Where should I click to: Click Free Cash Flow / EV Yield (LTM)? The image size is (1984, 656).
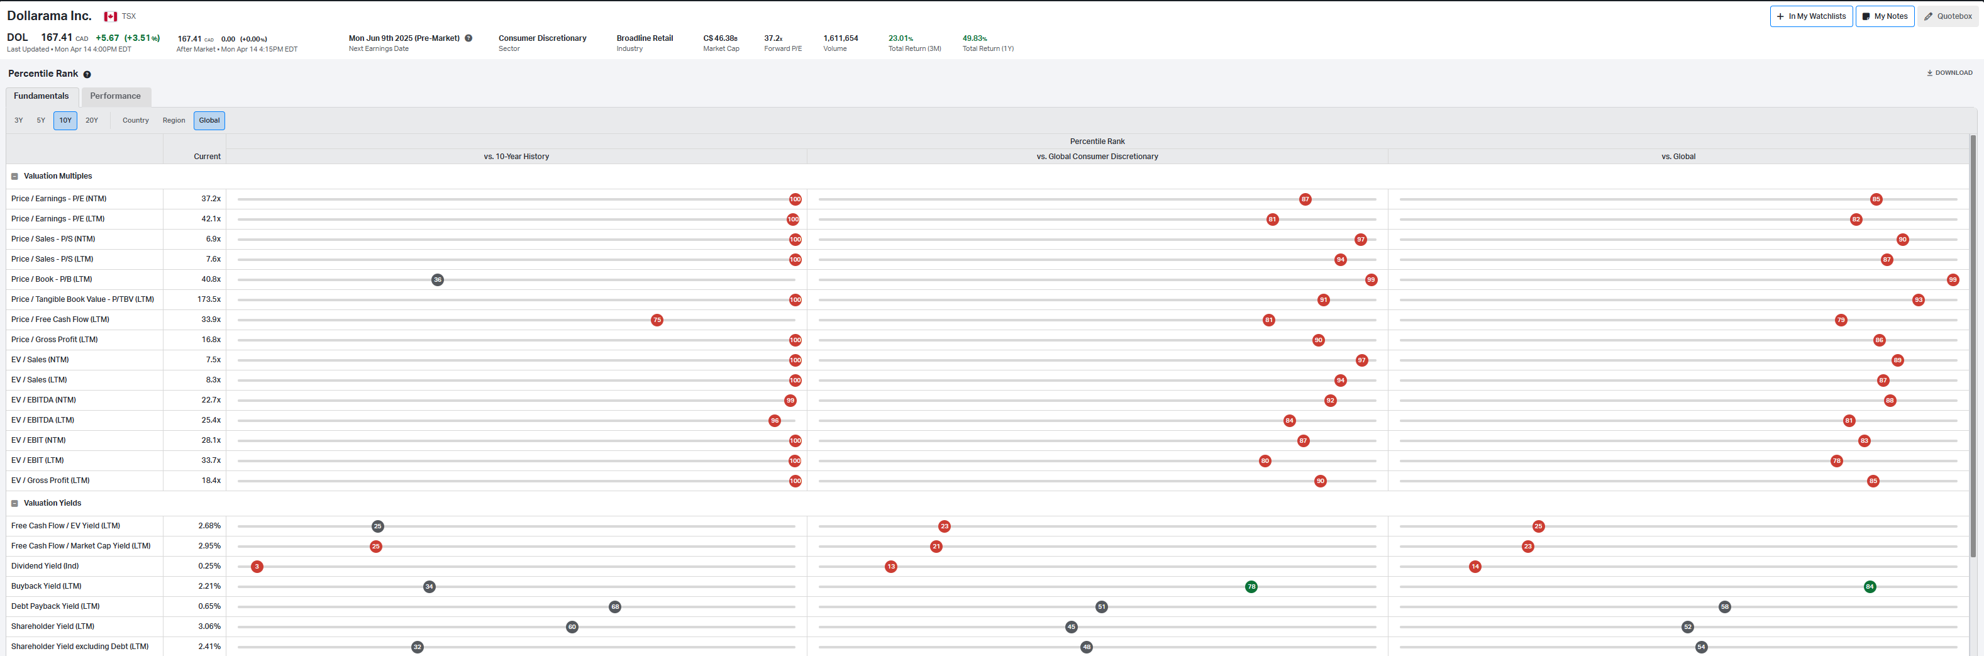click(65, 526)
